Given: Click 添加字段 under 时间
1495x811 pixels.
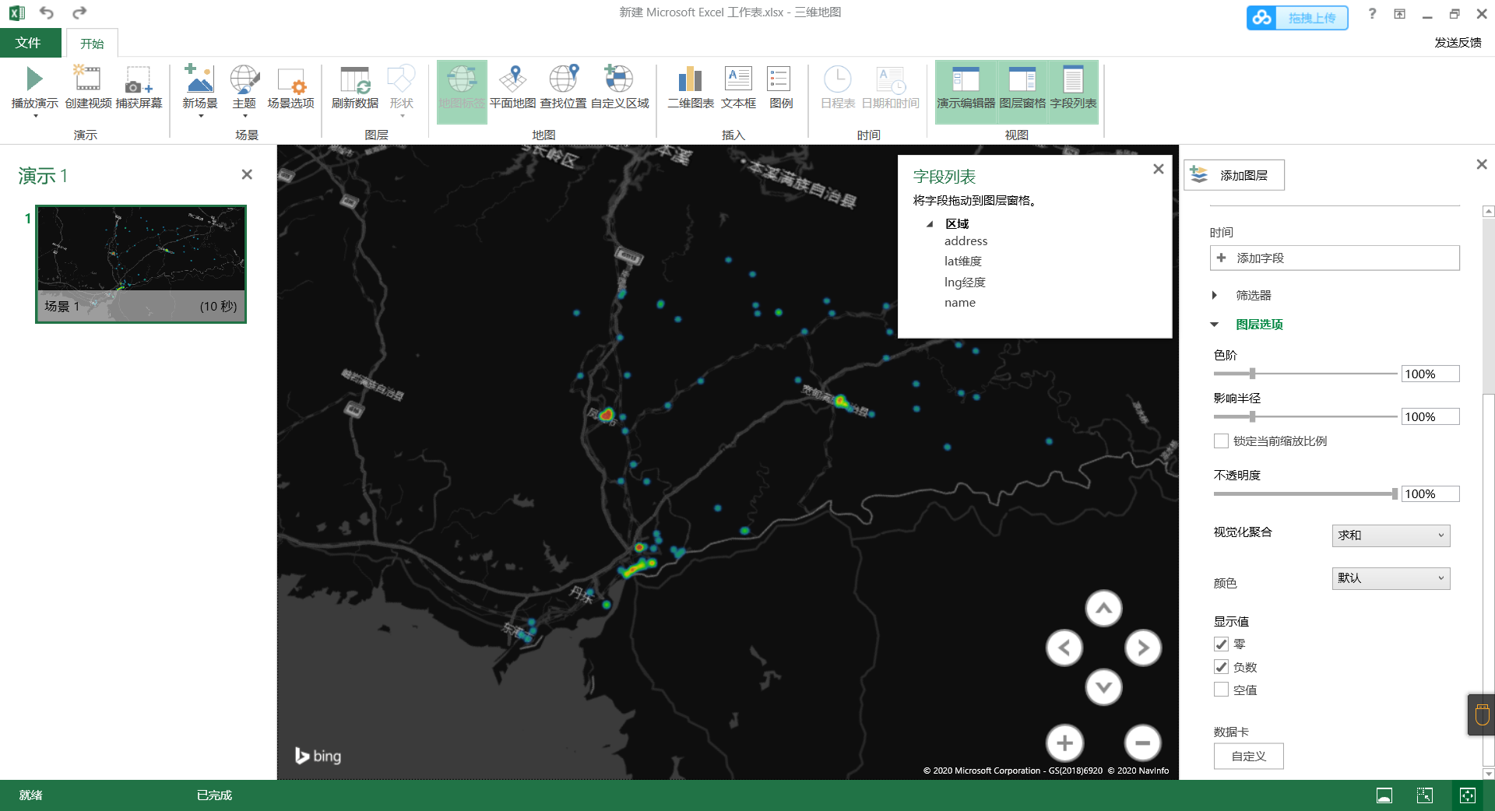Looking at the screenshot, I should click(1335, 258).
